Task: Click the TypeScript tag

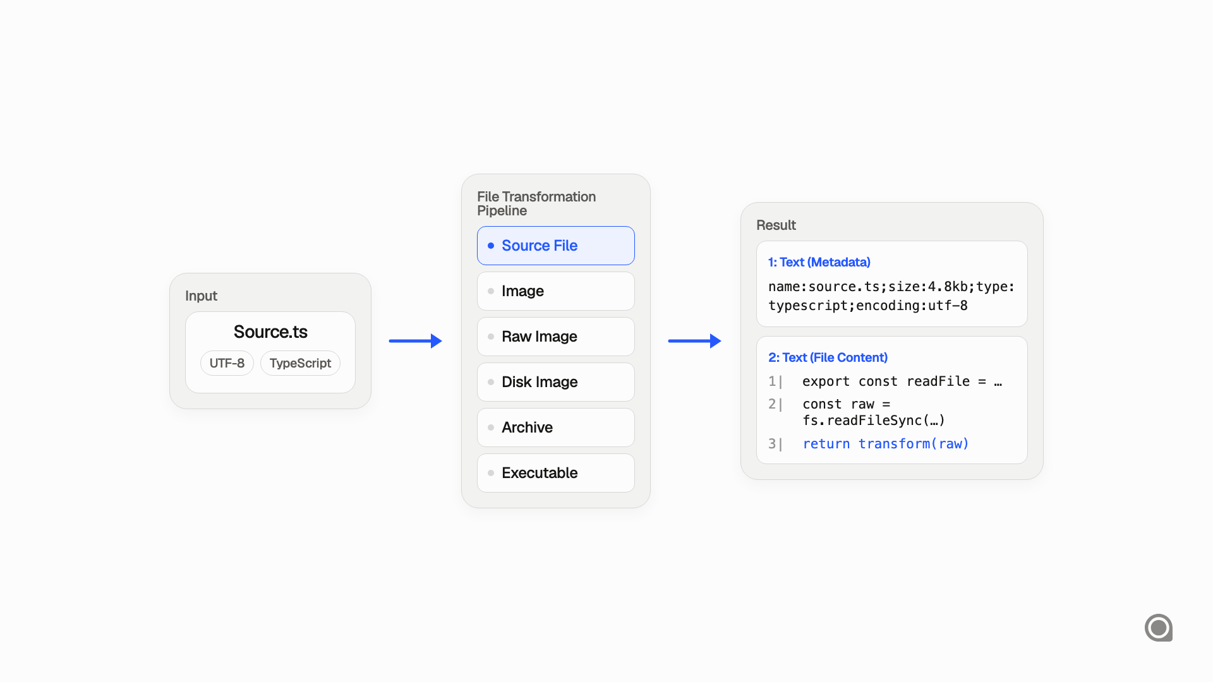Action: pos(300,363)
